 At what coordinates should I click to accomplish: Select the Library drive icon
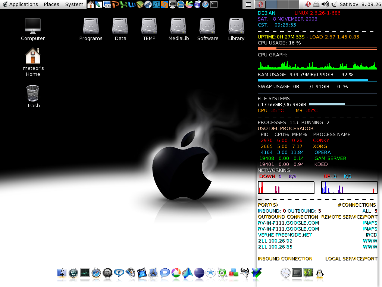(236, 29)
